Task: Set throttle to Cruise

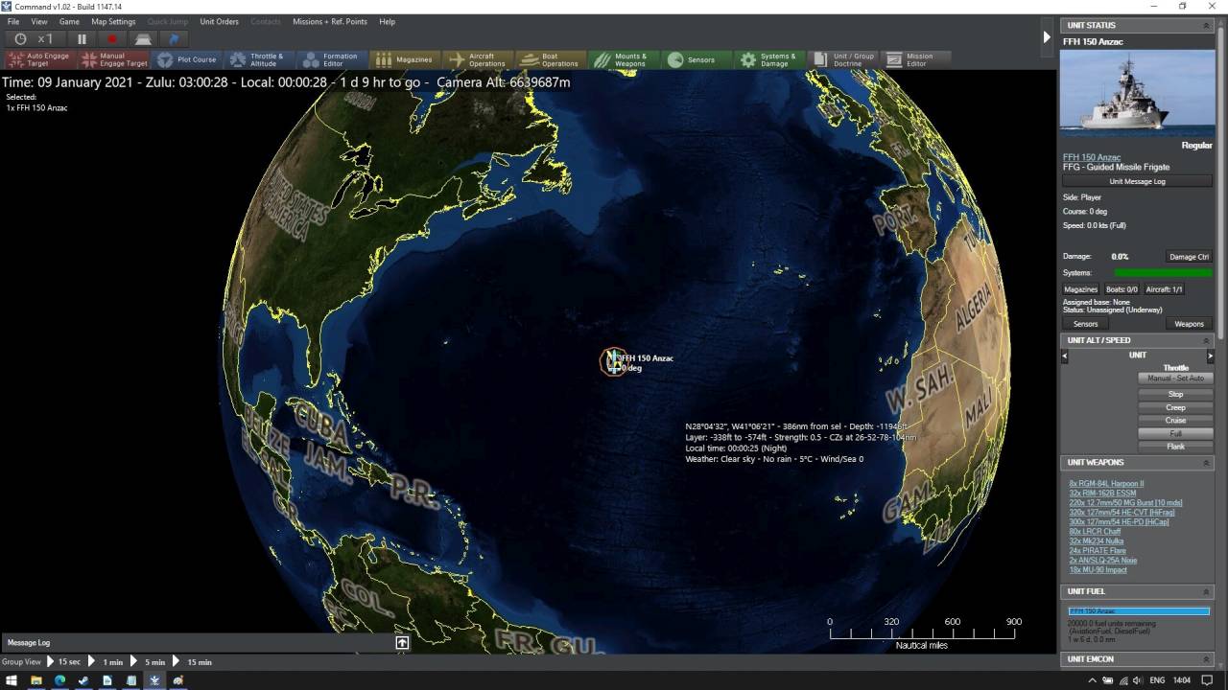Action: point(1175,421)
